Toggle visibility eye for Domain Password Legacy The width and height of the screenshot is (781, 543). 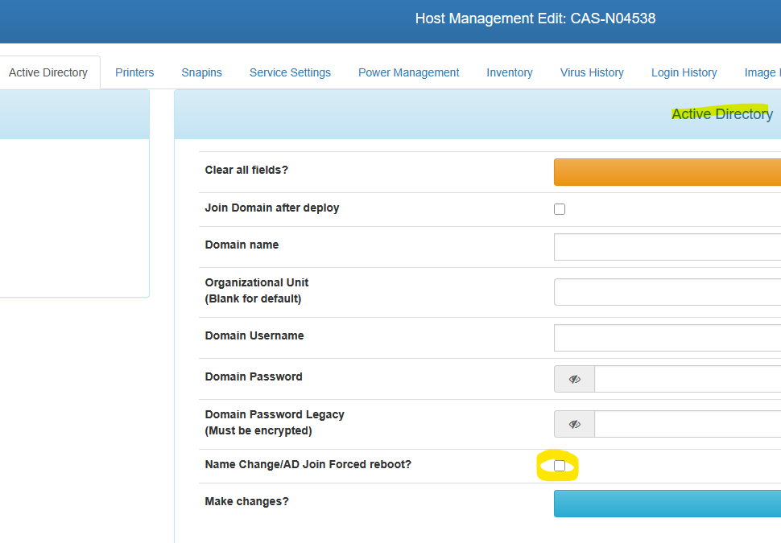tap(574, 424)
